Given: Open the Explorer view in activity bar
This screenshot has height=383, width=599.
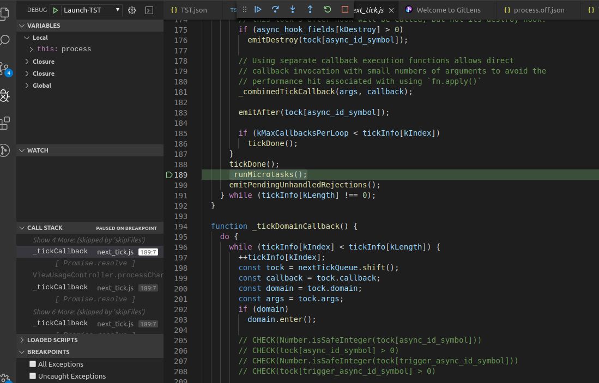Looking at the screenshot, I should click(x=4, y=14).
